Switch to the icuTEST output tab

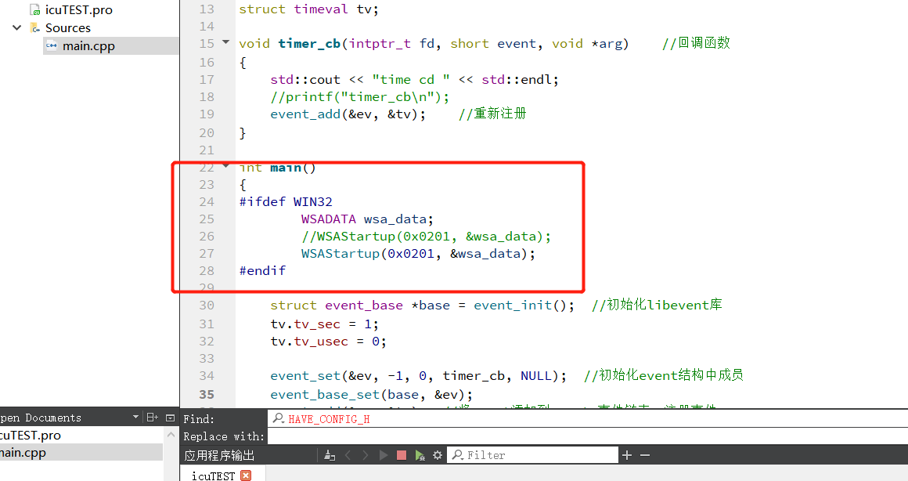pyautogui.click(x=211, y=475)
